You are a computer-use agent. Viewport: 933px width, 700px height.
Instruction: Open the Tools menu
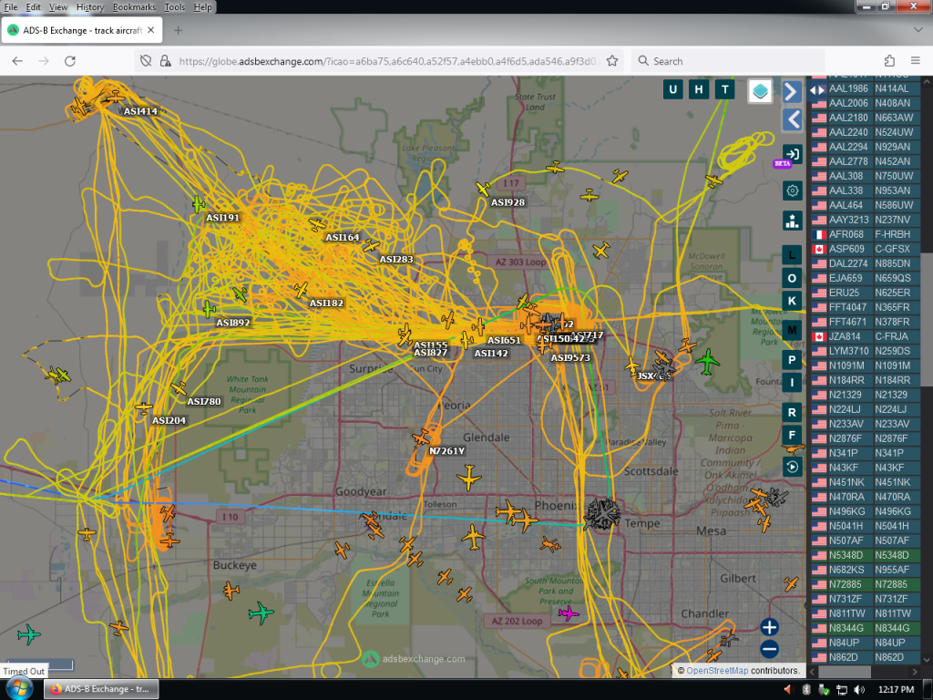pos(174,7)
